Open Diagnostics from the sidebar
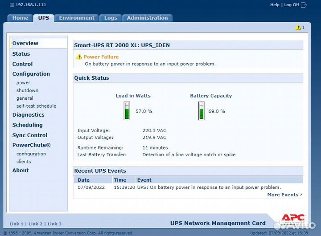The height and width of the screenshot is (236, 321). tap(28, 115)
